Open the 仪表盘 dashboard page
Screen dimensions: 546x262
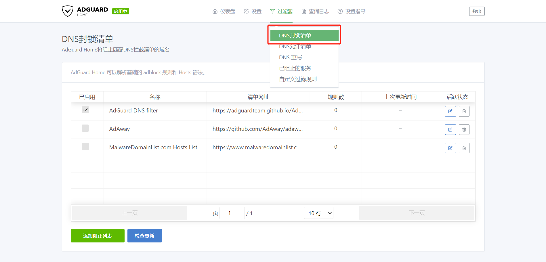pos(224,12)
